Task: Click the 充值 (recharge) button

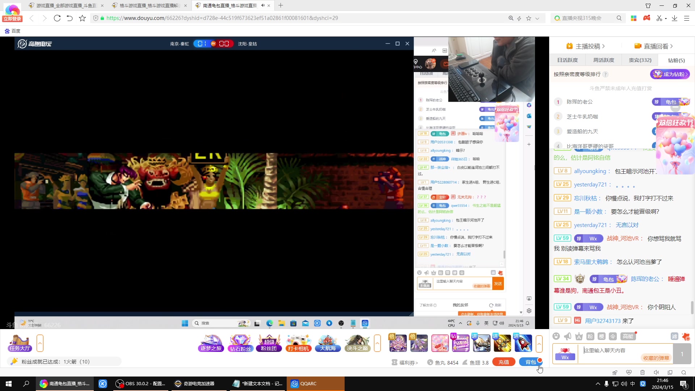Action: tap(505, 362)
